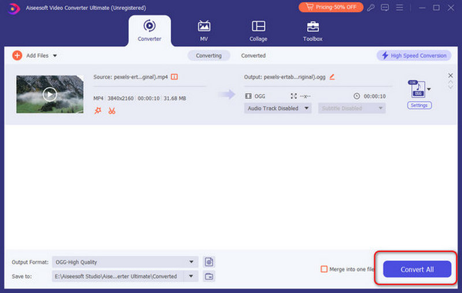Screen dimensions: 462x293
Task: Open the custom profile settings icon
Action: (x=209, y=262)
